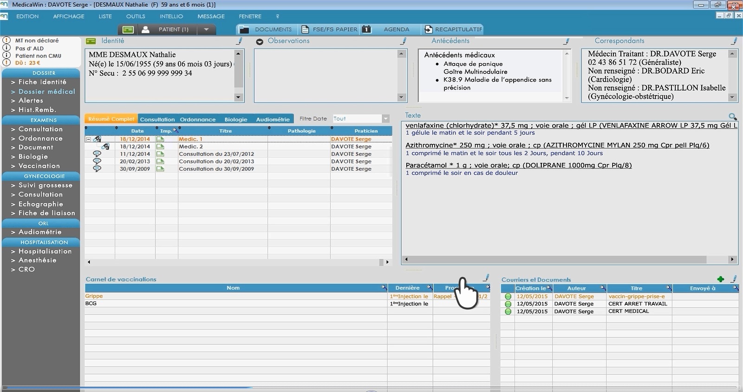Click the Texte panel horizontal scrollbar

coord(569,259)
